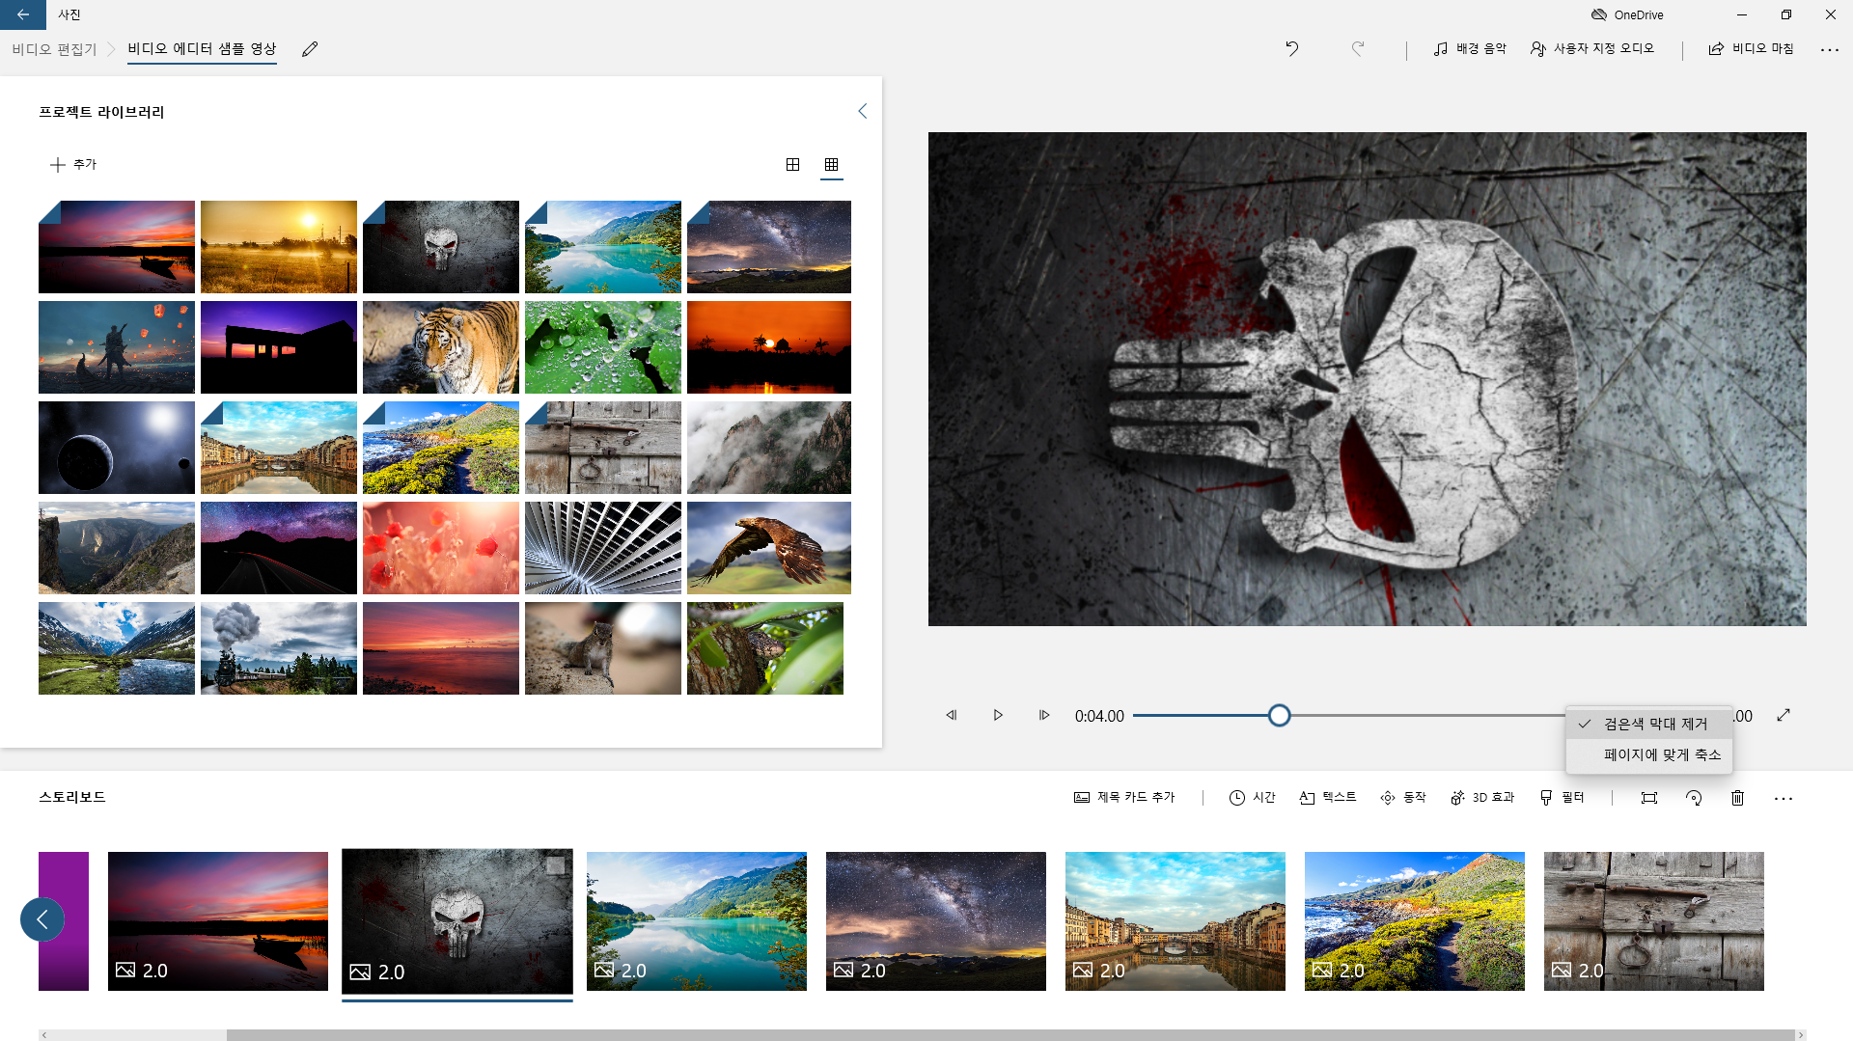
Task: Select the planet in space library thumbnail
Action: (117, 448)
